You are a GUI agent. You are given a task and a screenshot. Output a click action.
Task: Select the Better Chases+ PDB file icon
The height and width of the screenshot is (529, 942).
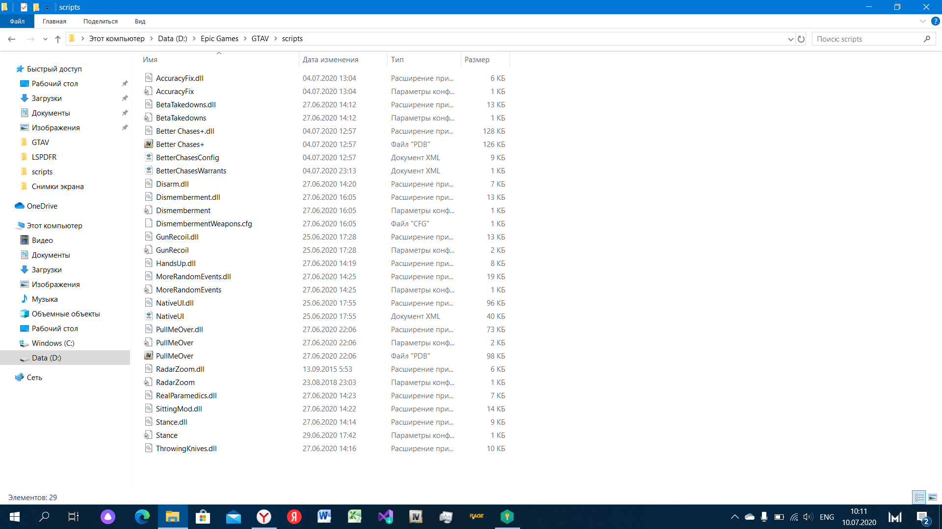pos(149,144)
